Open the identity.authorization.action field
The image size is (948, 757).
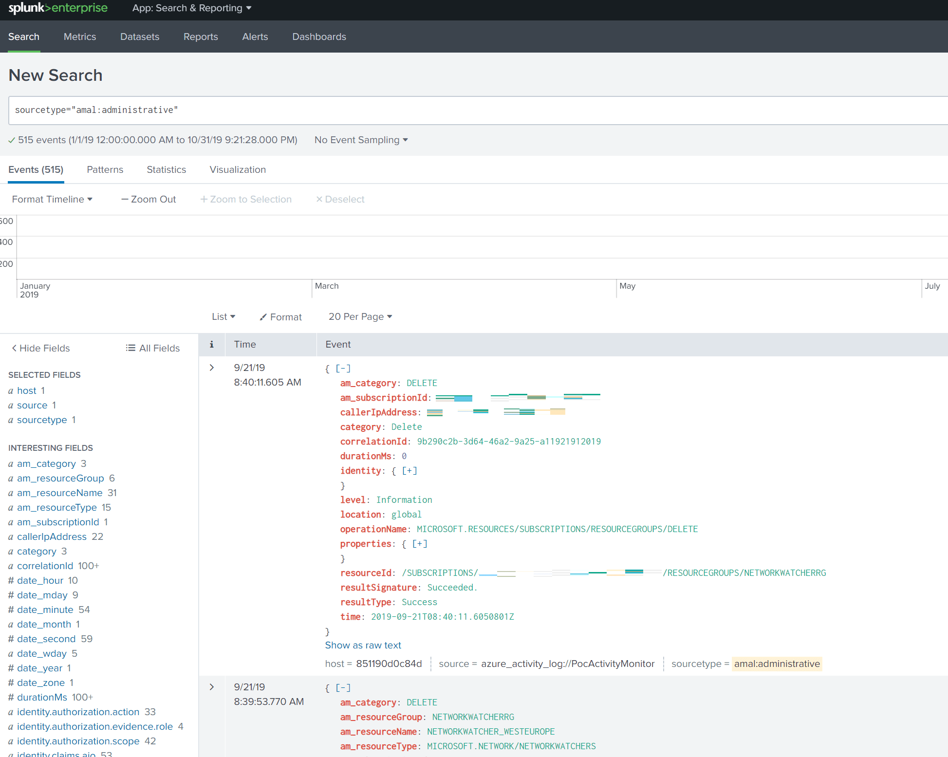(x=78, y=712)
